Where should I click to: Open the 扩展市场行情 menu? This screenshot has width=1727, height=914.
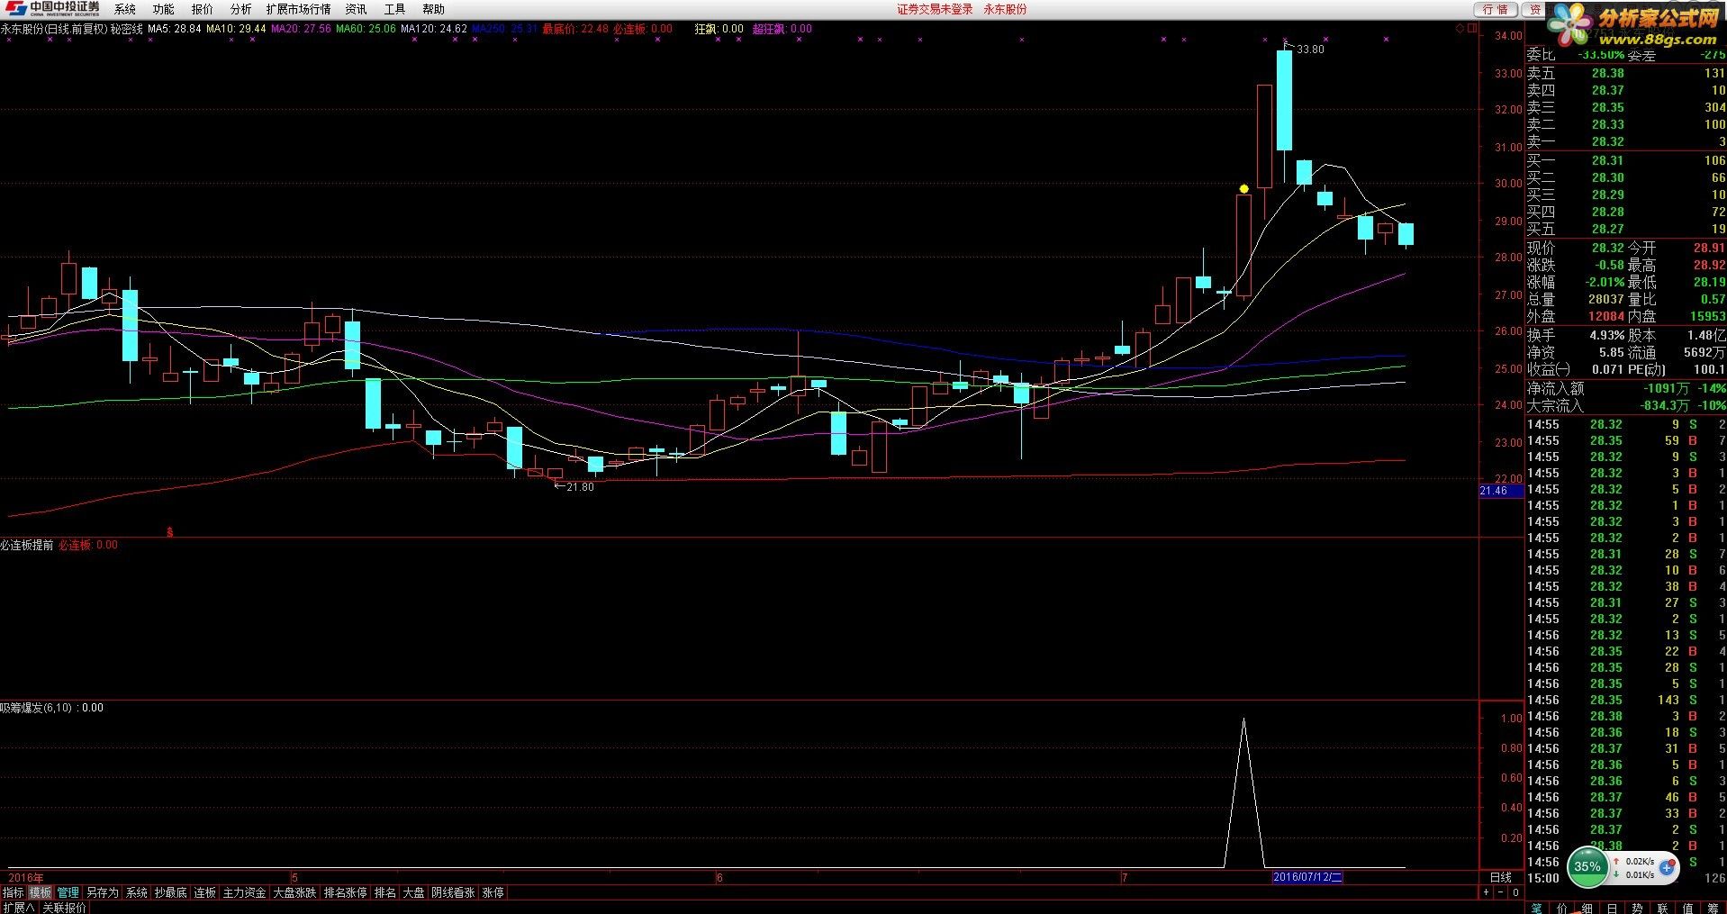(x=298, y=9)
